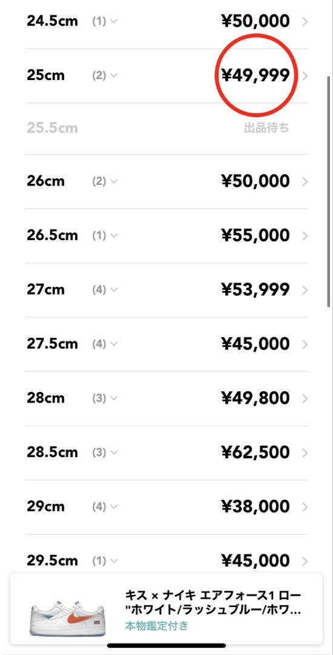Select the 29cm size row

tap(166, 506)
